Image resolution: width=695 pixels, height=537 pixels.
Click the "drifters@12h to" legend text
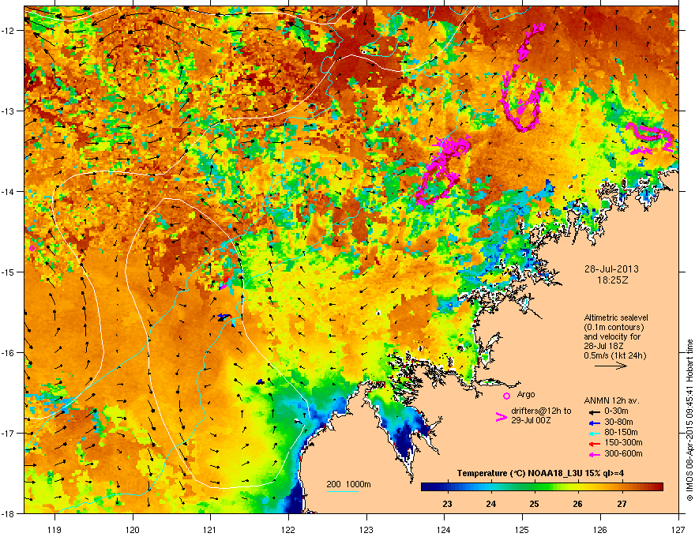[x=541, y=411]
